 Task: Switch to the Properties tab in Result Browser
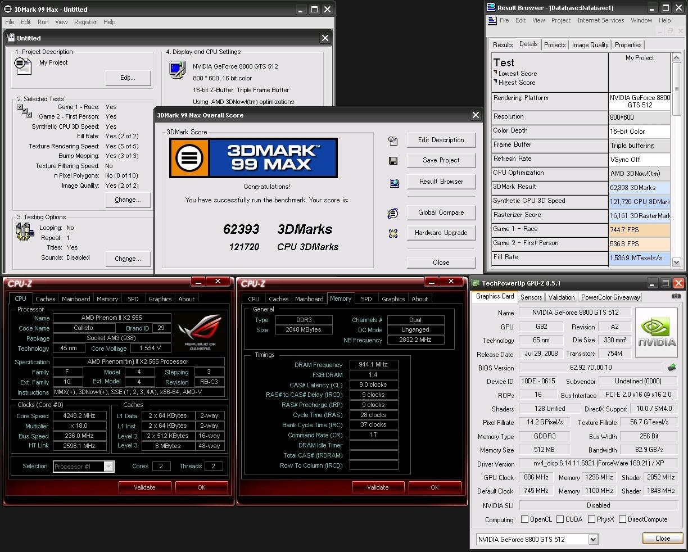click(x=628, y=45)
